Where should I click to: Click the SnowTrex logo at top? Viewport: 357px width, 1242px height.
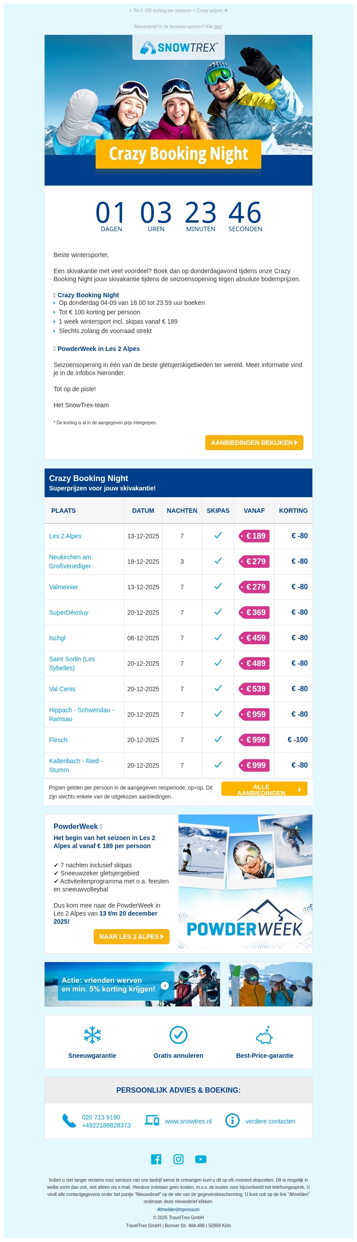coord(178,47)
